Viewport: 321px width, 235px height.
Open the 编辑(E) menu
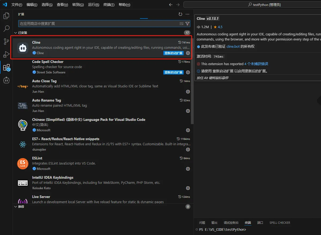32,5
